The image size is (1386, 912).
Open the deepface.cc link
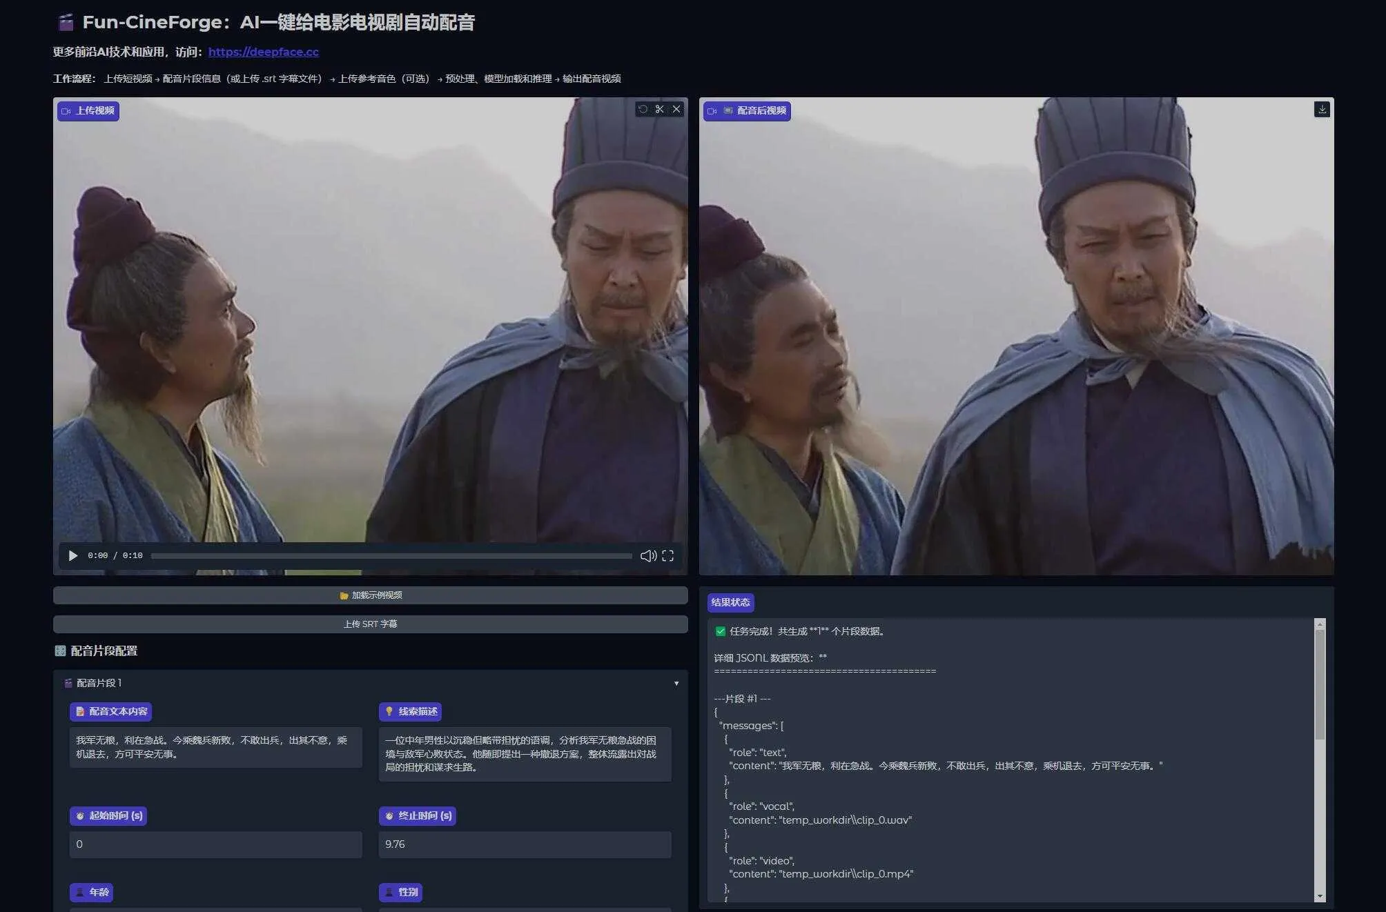264,51
